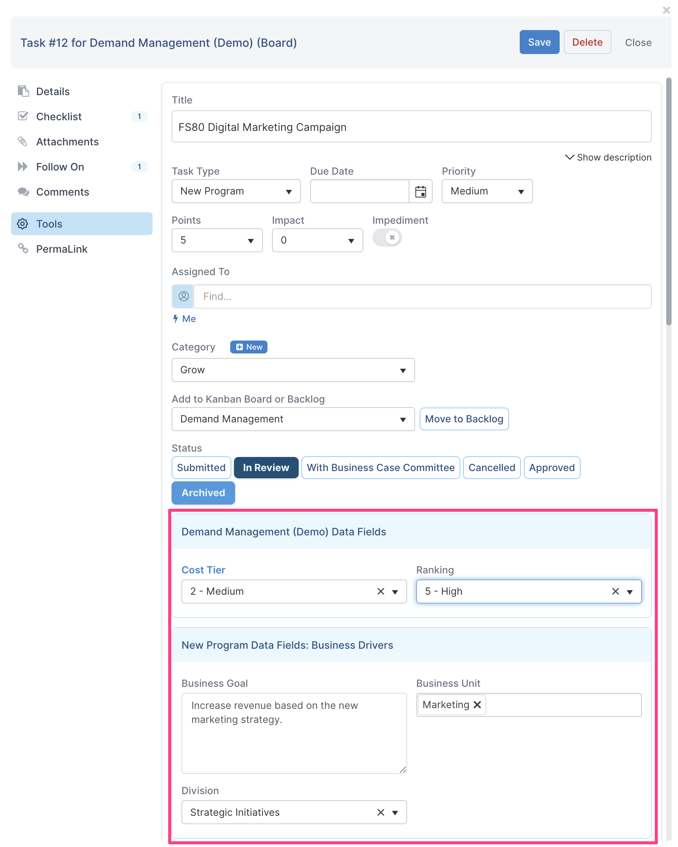Open the Priority Medium dropdown

[x=487, y=191]
